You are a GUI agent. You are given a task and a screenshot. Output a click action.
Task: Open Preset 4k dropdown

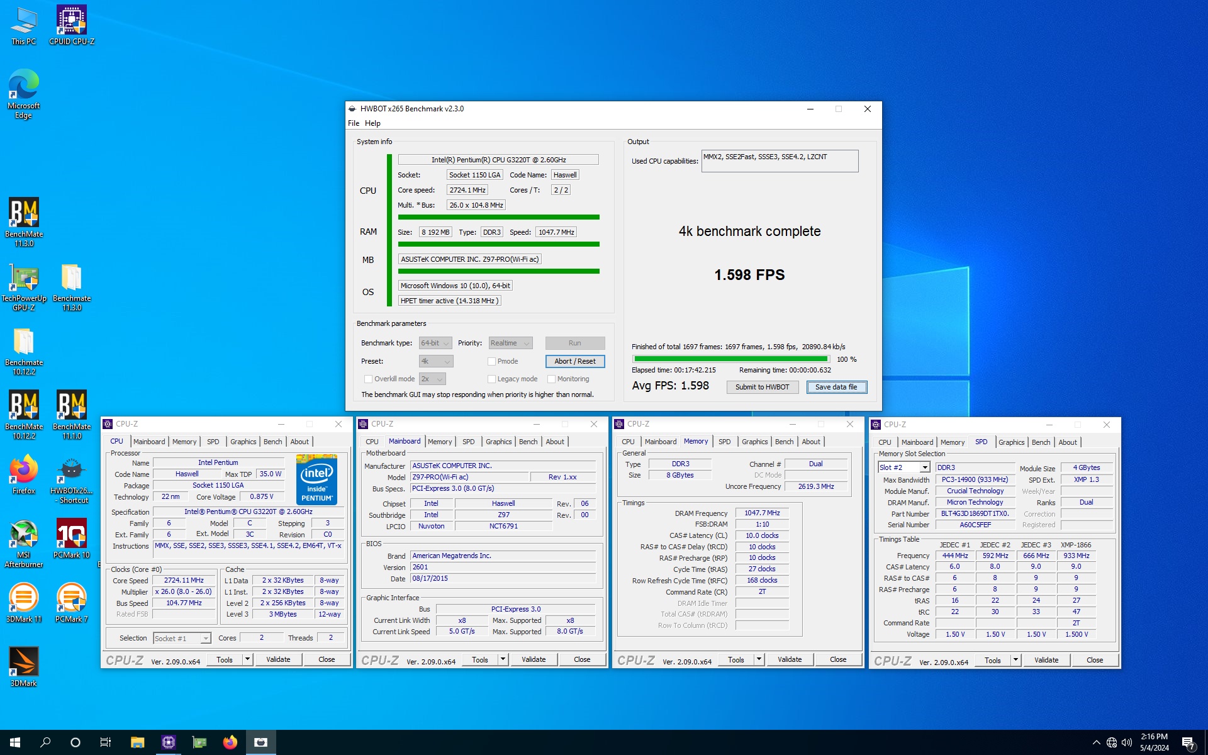point(436,361)
